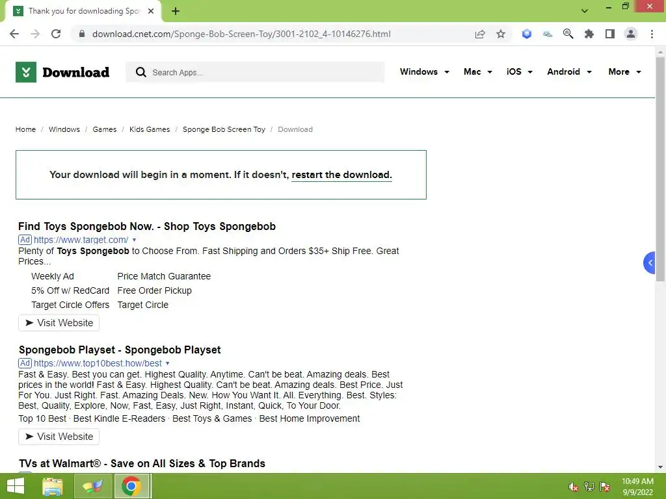Click the blue side-panel collapse arrow
This screenshot has height=499, width=666.
[650, 262]
